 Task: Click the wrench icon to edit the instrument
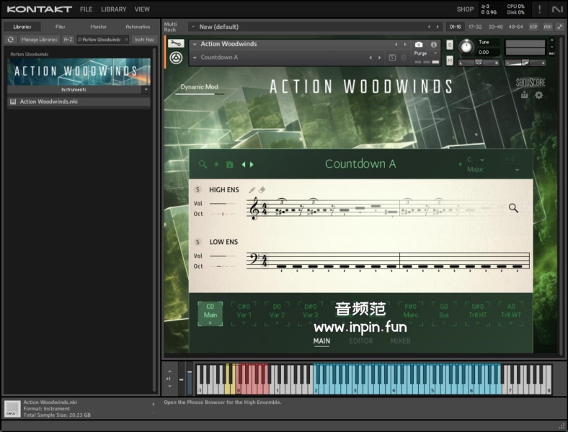[175, 44]
